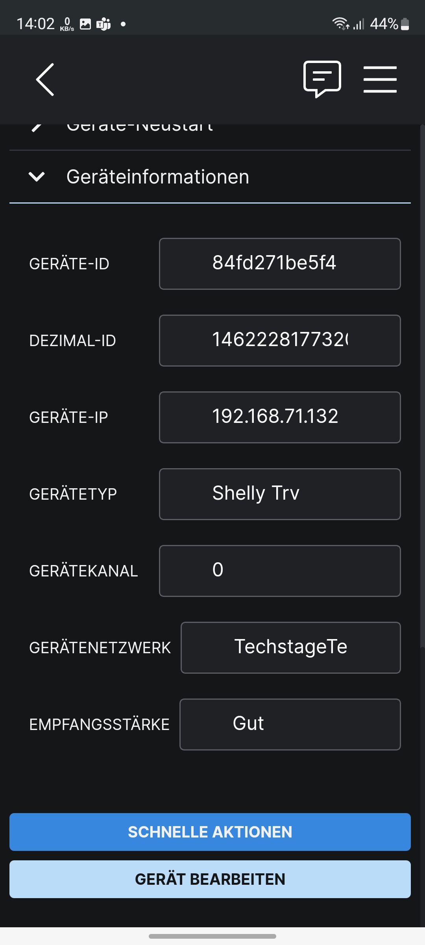Tap the network speed KB/s indicator

67,24
